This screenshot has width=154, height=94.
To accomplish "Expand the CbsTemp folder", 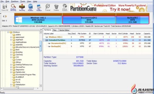I will pyautogui.click(x=11, y=55).
